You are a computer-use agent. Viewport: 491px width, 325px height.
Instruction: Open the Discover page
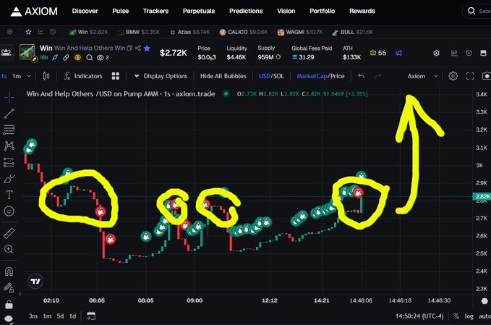click(85, 11)
